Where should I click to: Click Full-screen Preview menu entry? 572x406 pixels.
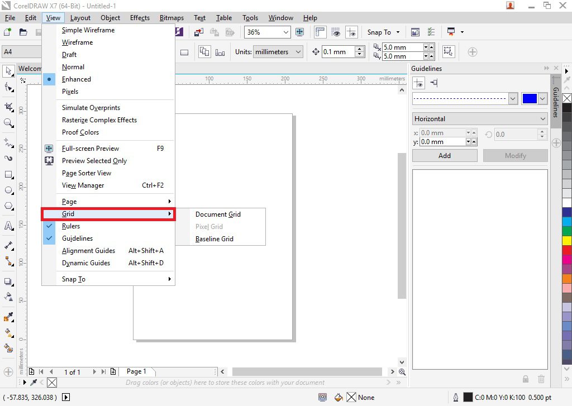coord(108,149)
